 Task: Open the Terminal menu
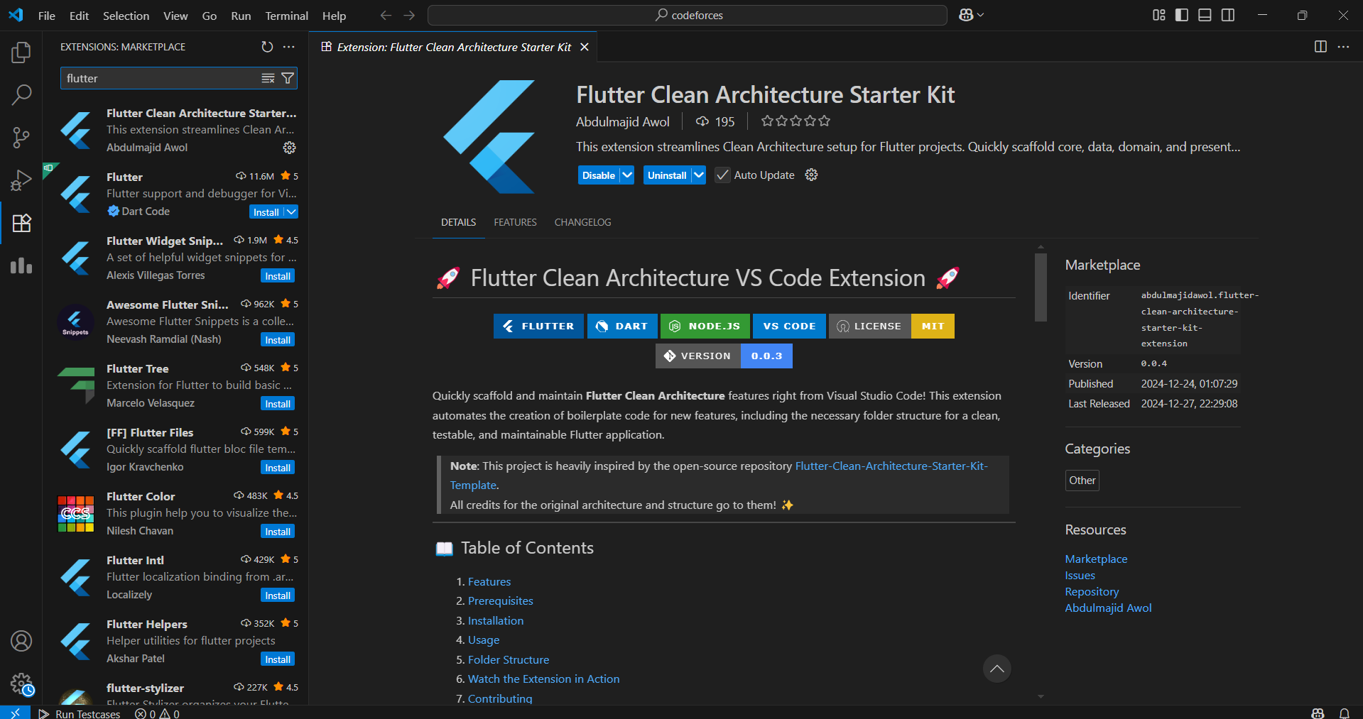(x=286, y=16)
